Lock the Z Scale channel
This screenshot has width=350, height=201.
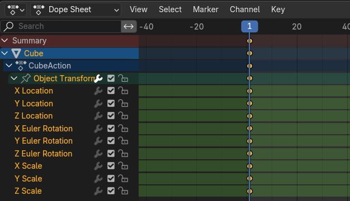coord(123,191)
